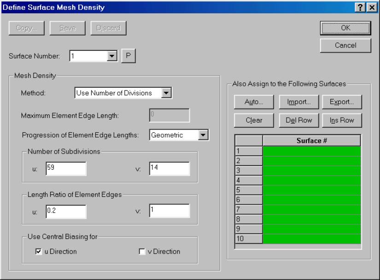Open the Import... surfaces dialog
This screenshot has height=280, width=380.
pyautogui.click(x=298, y=102)
